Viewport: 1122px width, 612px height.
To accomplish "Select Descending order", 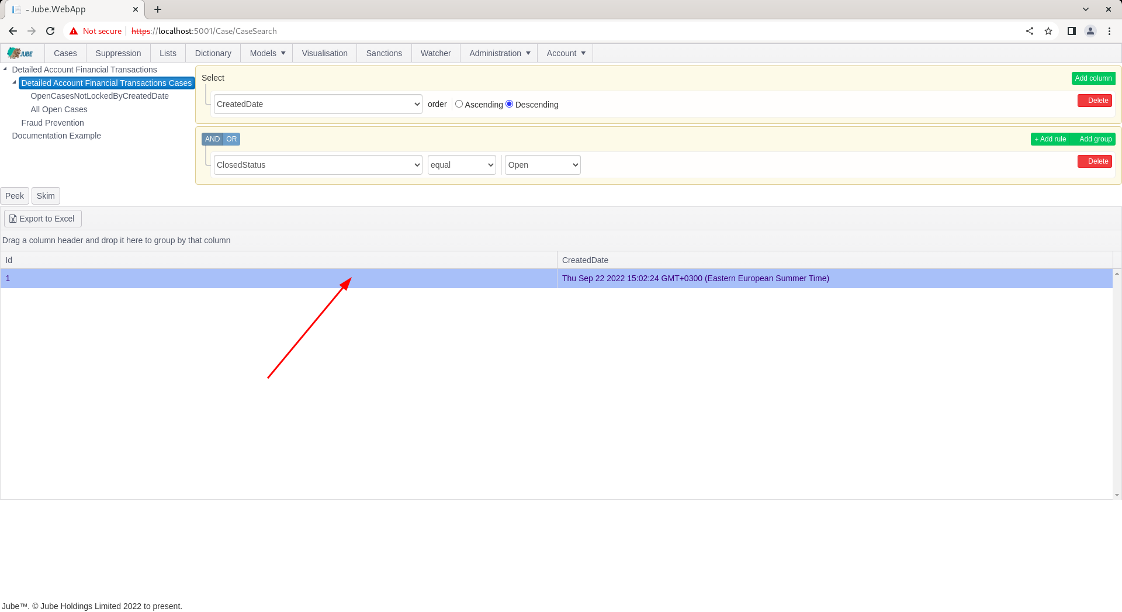I will click(x=509, y=104).
